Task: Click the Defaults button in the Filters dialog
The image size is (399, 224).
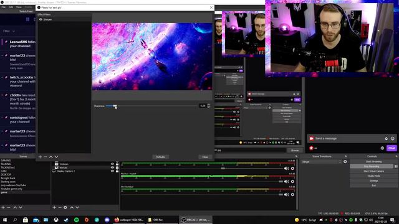Action: [160, 157]
